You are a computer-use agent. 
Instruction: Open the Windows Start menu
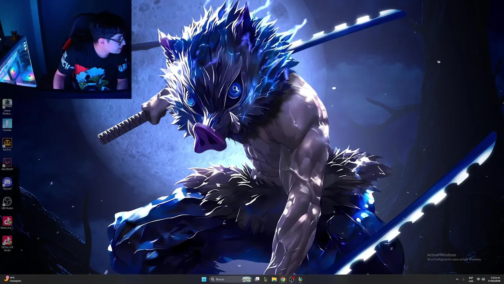[204, 279]
